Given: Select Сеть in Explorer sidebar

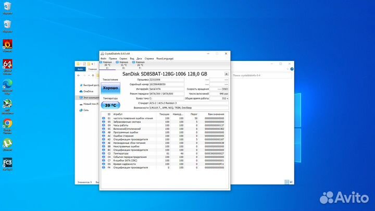Looking at the screenshot, I should pos(84,110).
